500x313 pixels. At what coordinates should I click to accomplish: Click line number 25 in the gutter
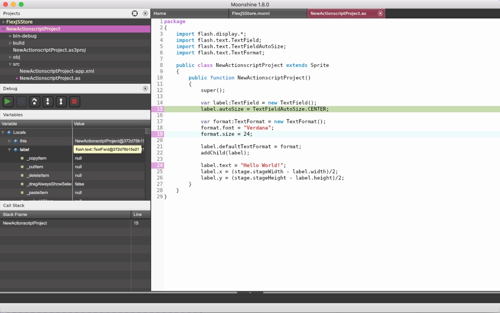[160, 171]
